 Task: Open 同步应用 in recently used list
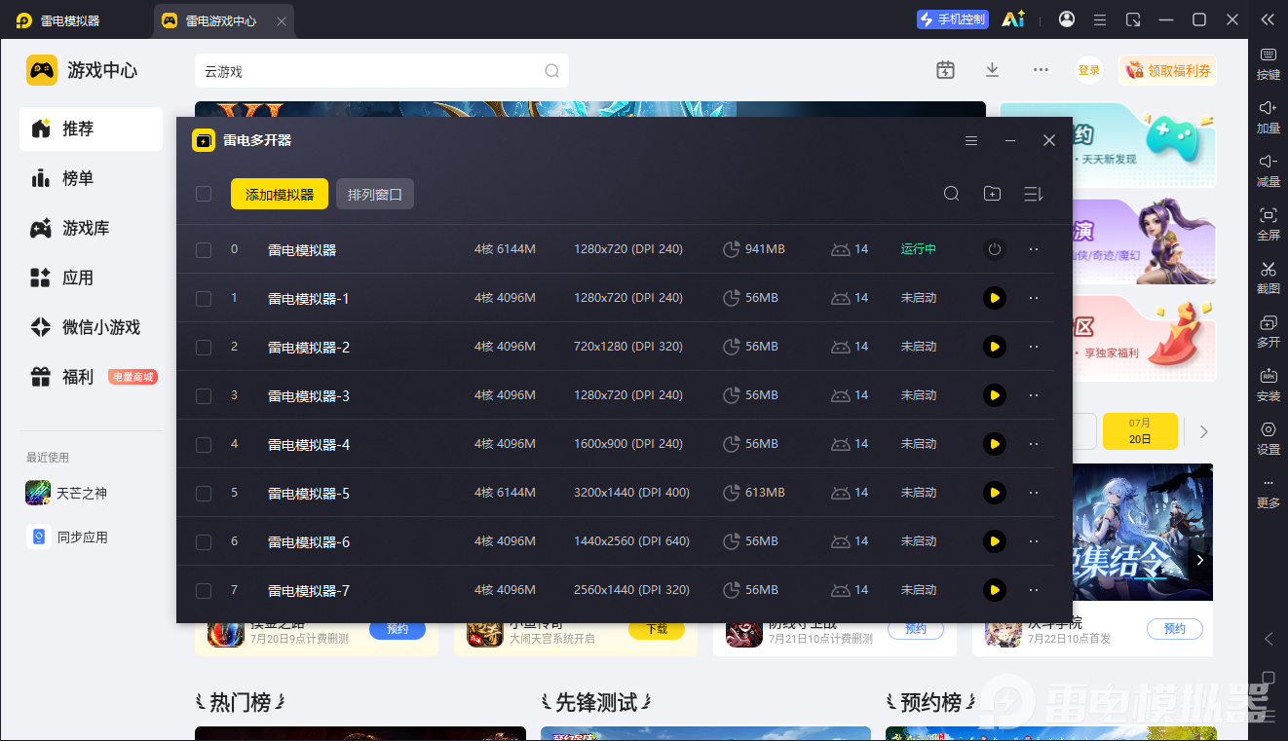tap(68, 537)
